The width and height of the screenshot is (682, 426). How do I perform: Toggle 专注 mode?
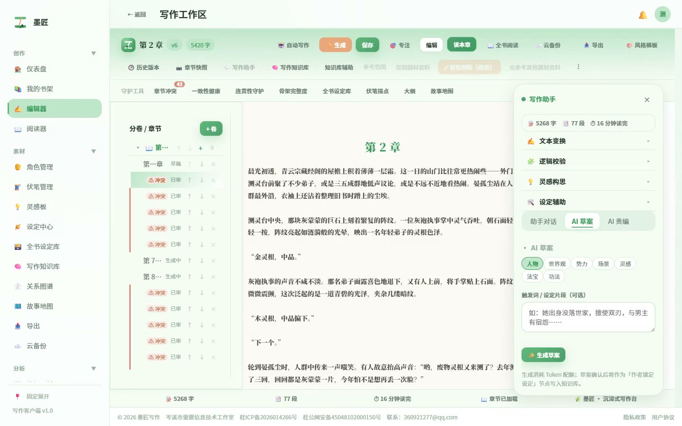tap(400, 45)
